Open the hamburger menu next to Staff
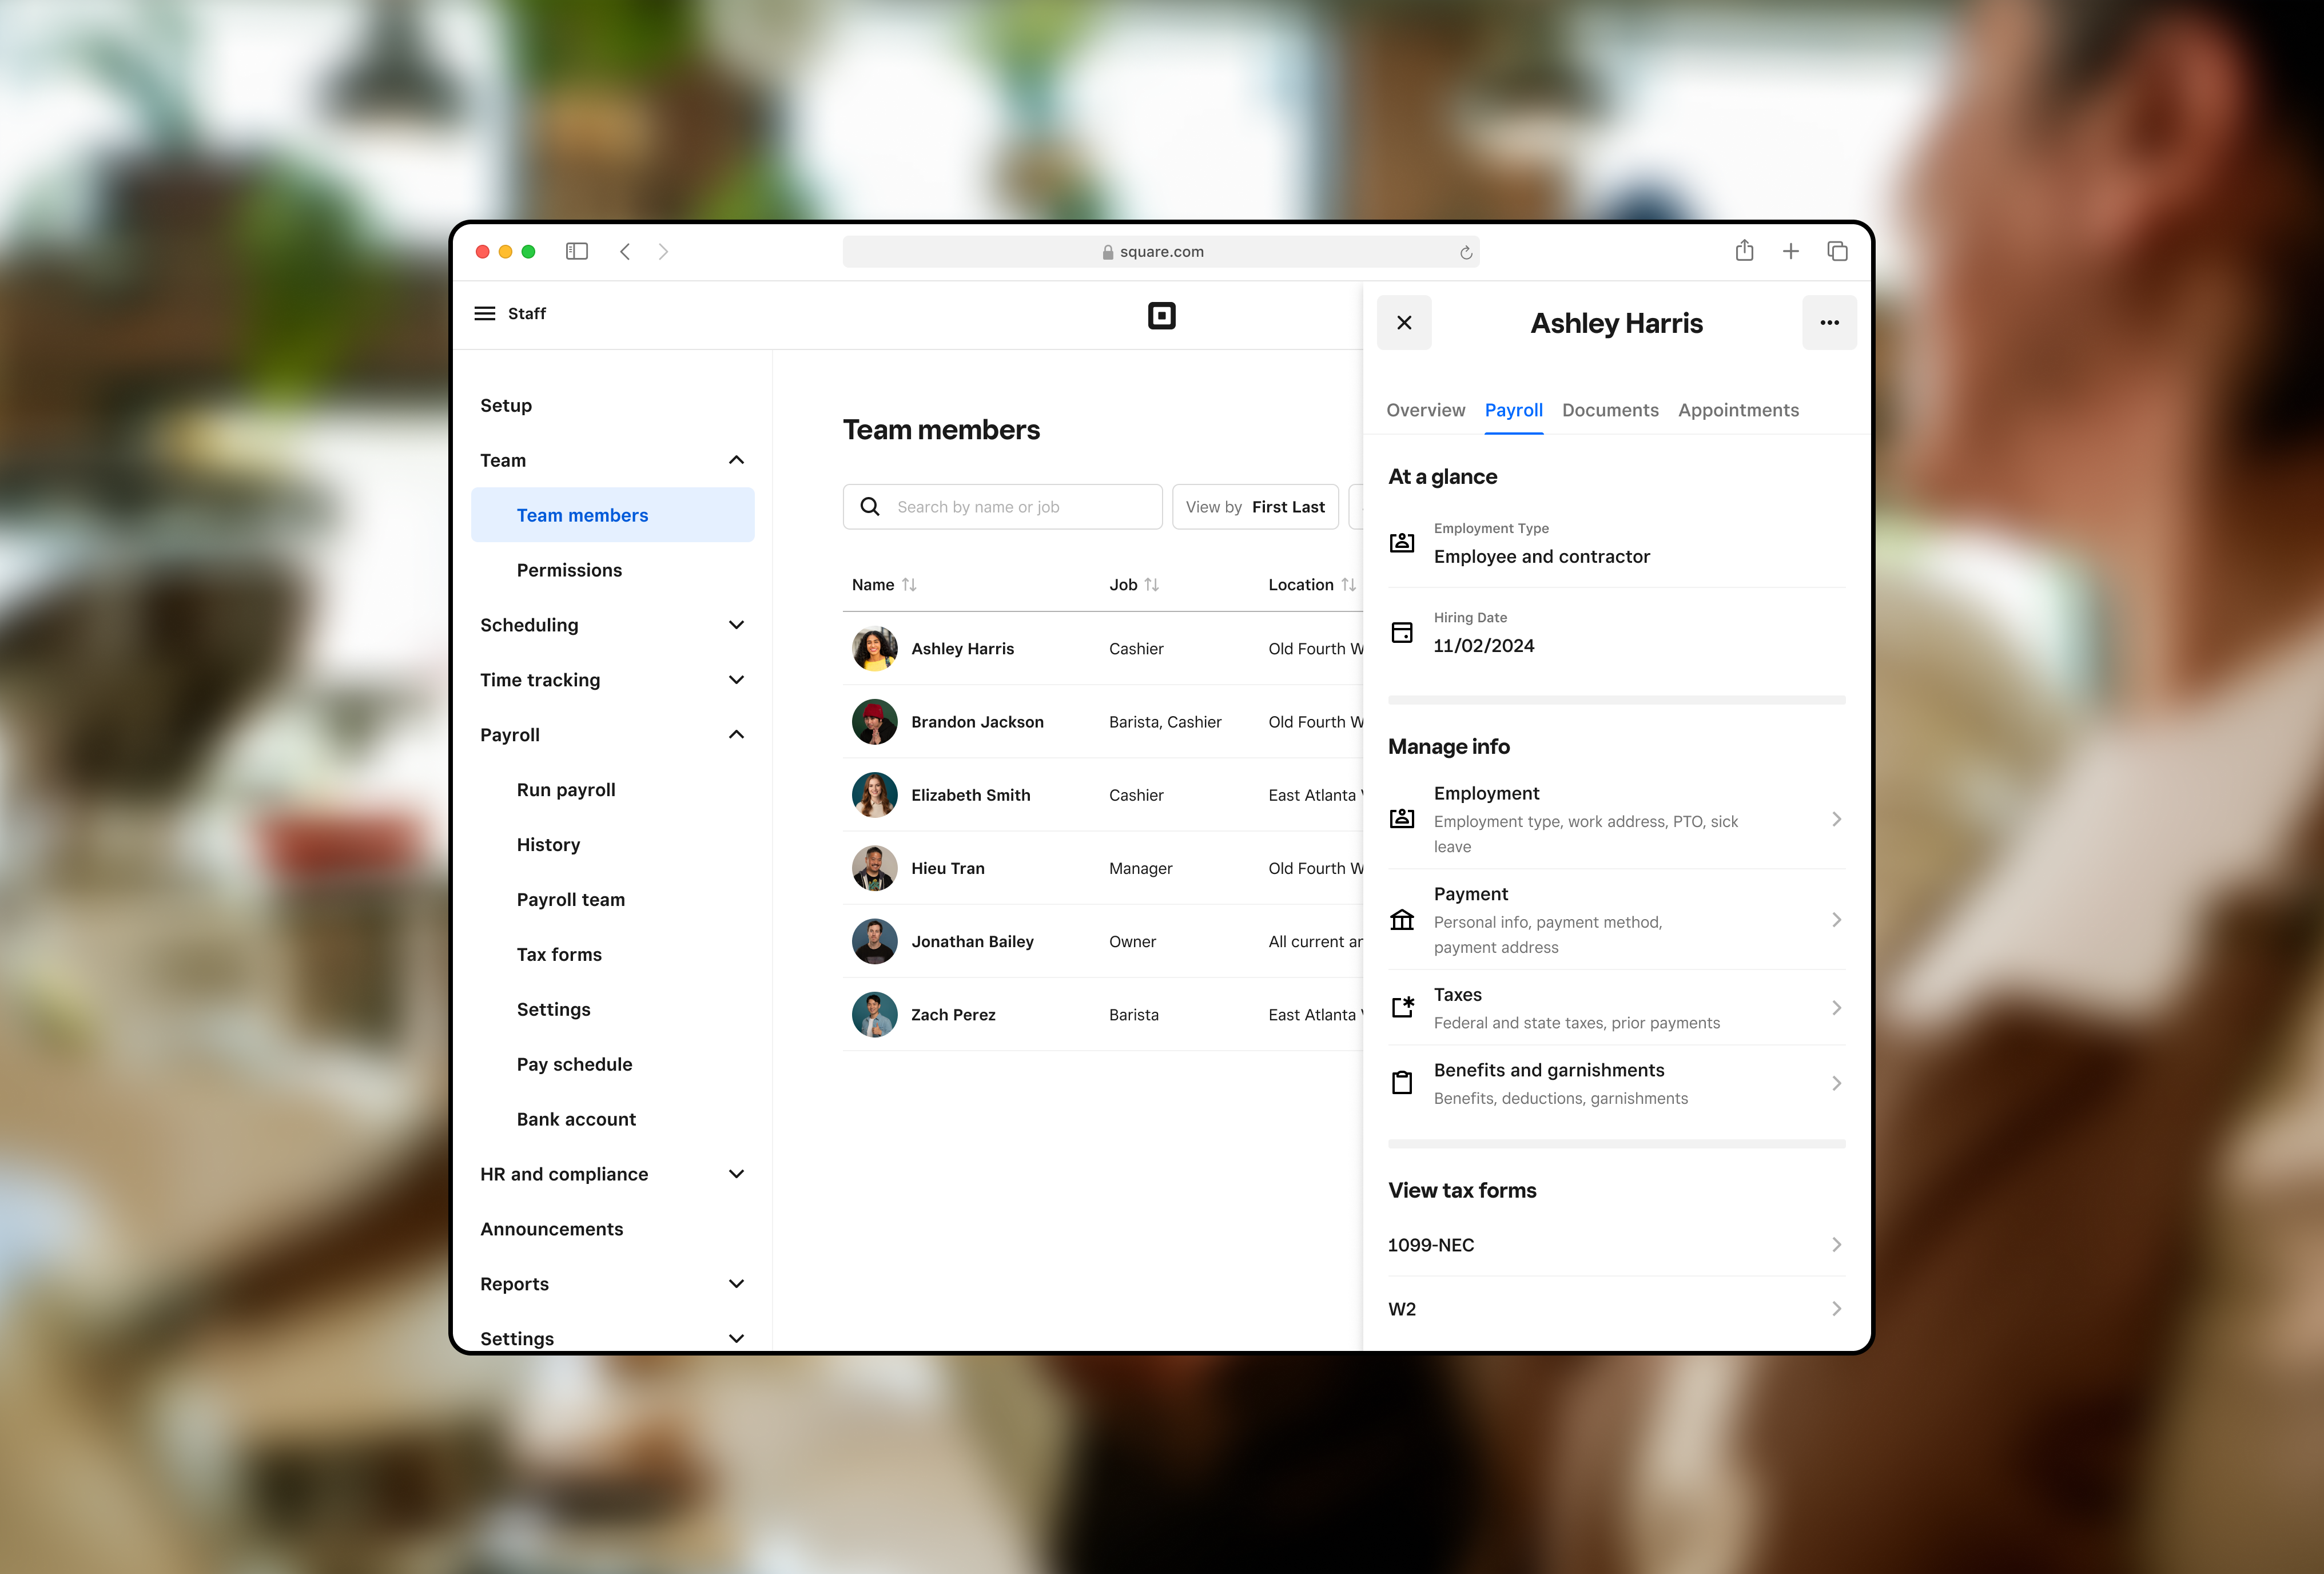 485,313
